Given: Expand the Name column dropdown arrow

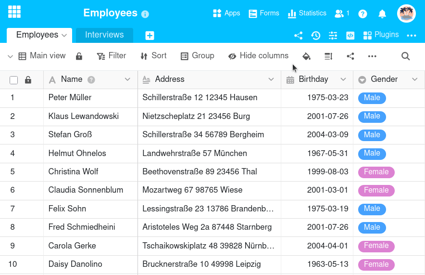Looking at the screenshot, I should pyautogui.click(x=127, y=79).
